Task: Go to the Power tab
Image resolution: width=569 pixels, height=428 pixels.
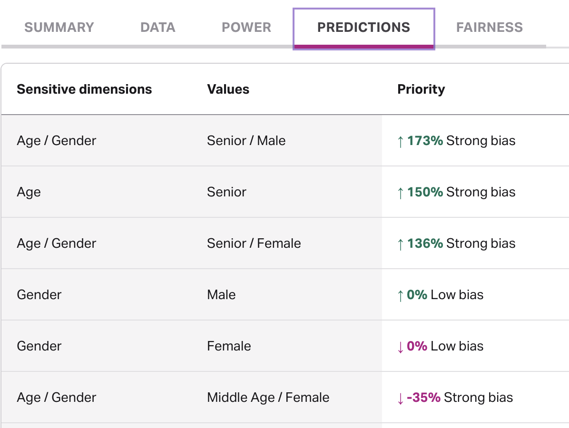Action: click(246, 27)
